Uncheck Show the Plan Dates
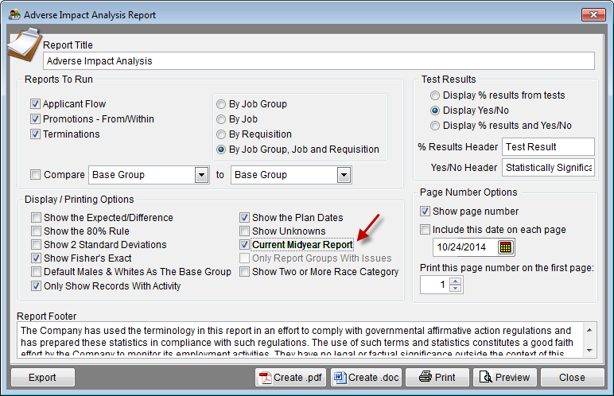Screen dimensions: 614x396 (244, 217)
